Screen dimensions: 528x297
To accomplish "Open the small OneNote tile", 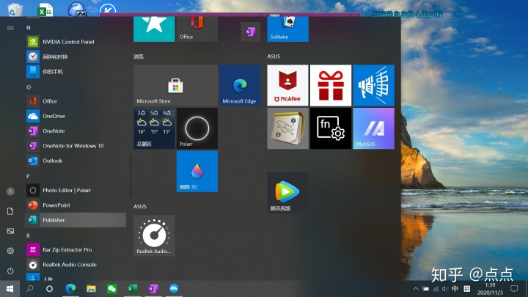I will (x=251, y=32).
